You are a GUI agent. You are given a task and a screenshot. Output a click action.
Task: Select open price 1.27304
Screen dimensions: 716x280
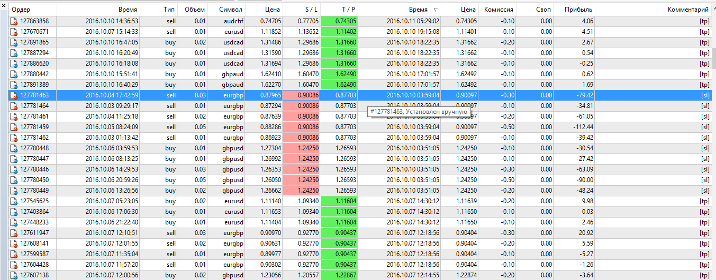pos(270,148)
